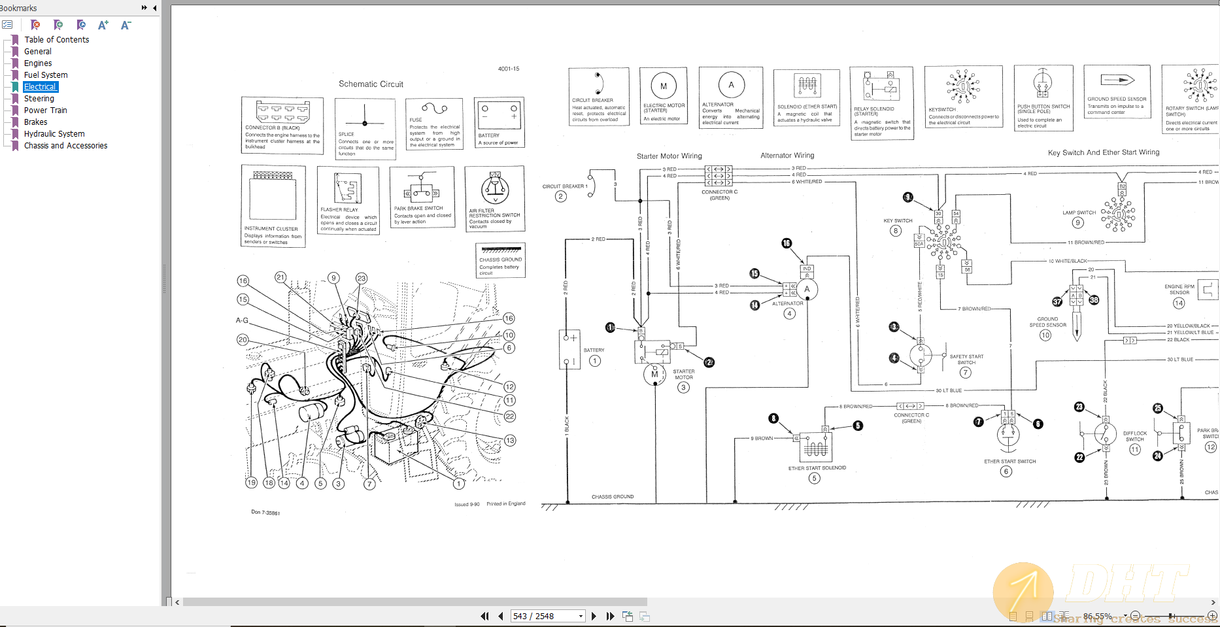
Task: Adjust zoom using the zoom slider
Action: [1171, 615]
